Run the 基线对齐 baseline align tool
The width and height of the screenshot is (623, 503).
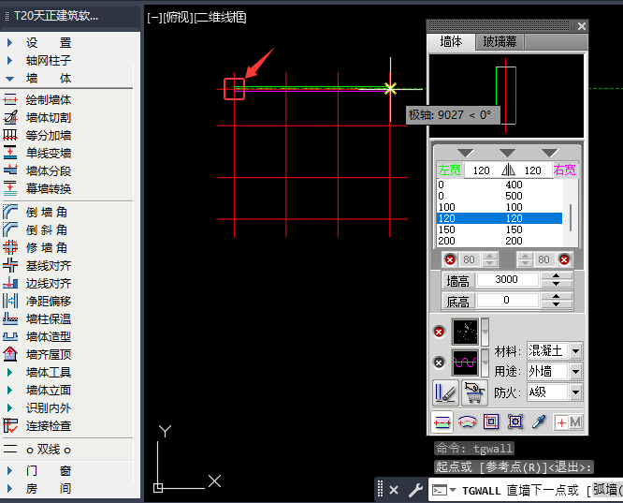pos(37,265)
